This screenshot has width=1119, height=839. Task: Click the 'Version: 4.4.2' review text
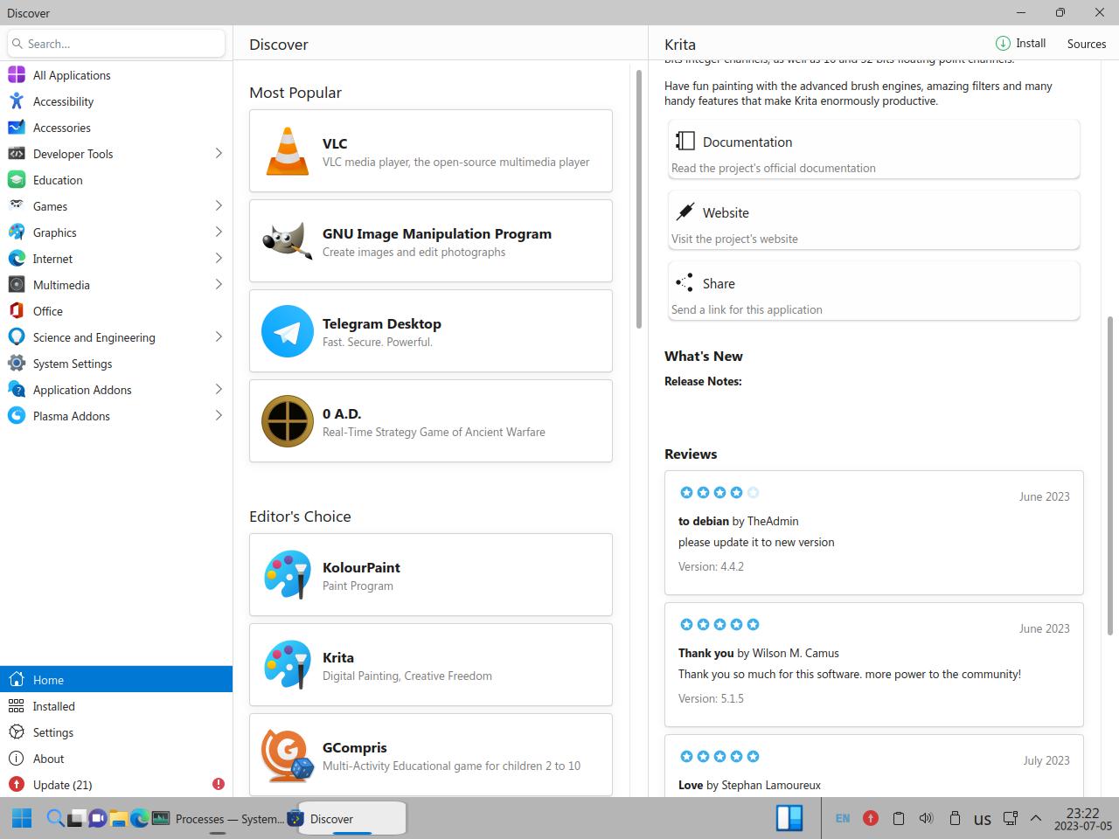(711, 566)
